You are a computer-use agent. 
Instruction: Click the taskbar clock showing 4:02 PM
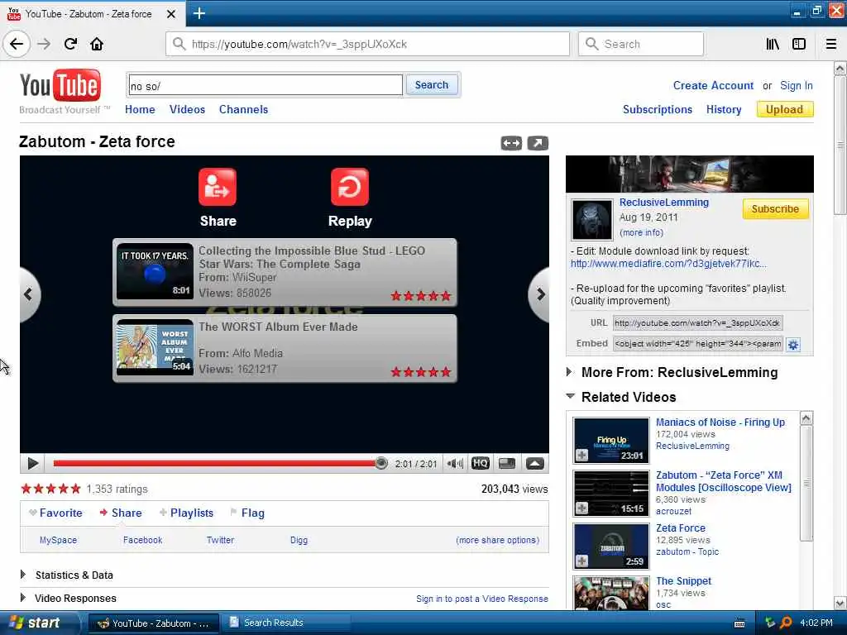(816, 623)
